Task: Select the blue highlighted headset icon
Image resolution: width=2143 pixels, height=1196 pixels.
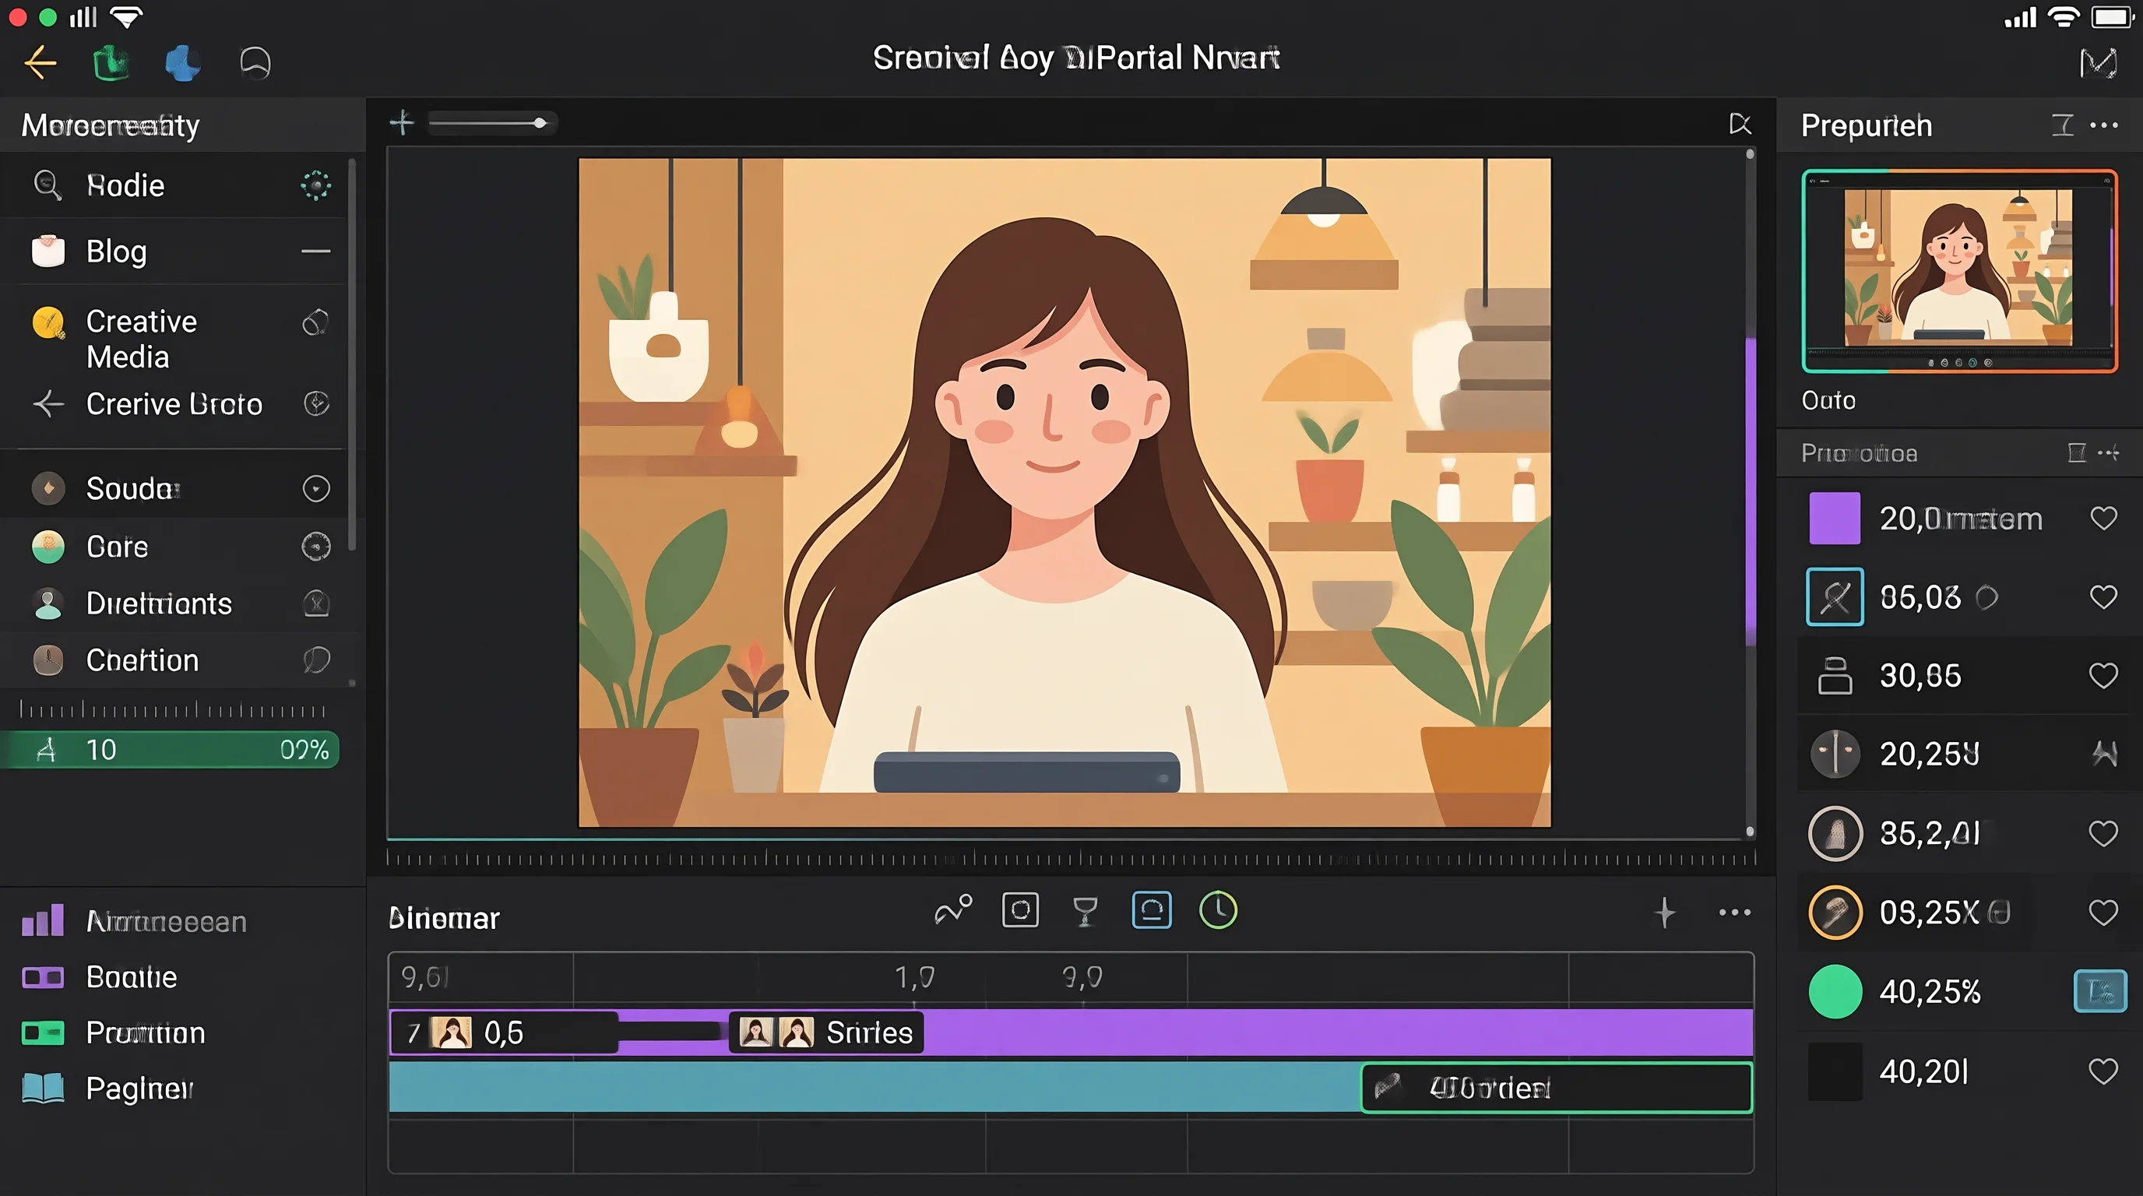Action: point(1152,910)
